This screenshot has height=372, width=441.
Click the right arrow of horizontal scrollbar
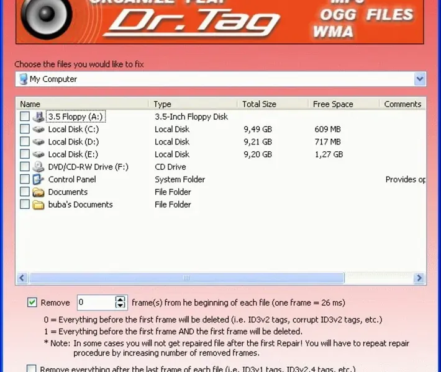419,278
